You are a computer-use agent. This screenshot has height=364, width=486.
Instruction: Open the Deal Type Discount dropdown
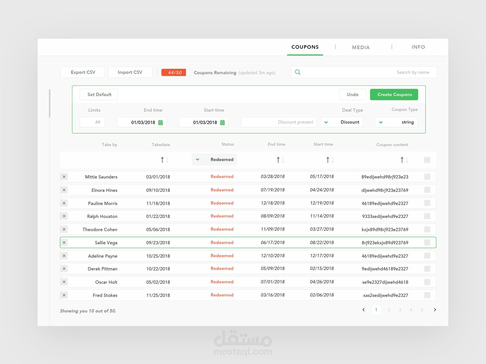coord(341,122)
